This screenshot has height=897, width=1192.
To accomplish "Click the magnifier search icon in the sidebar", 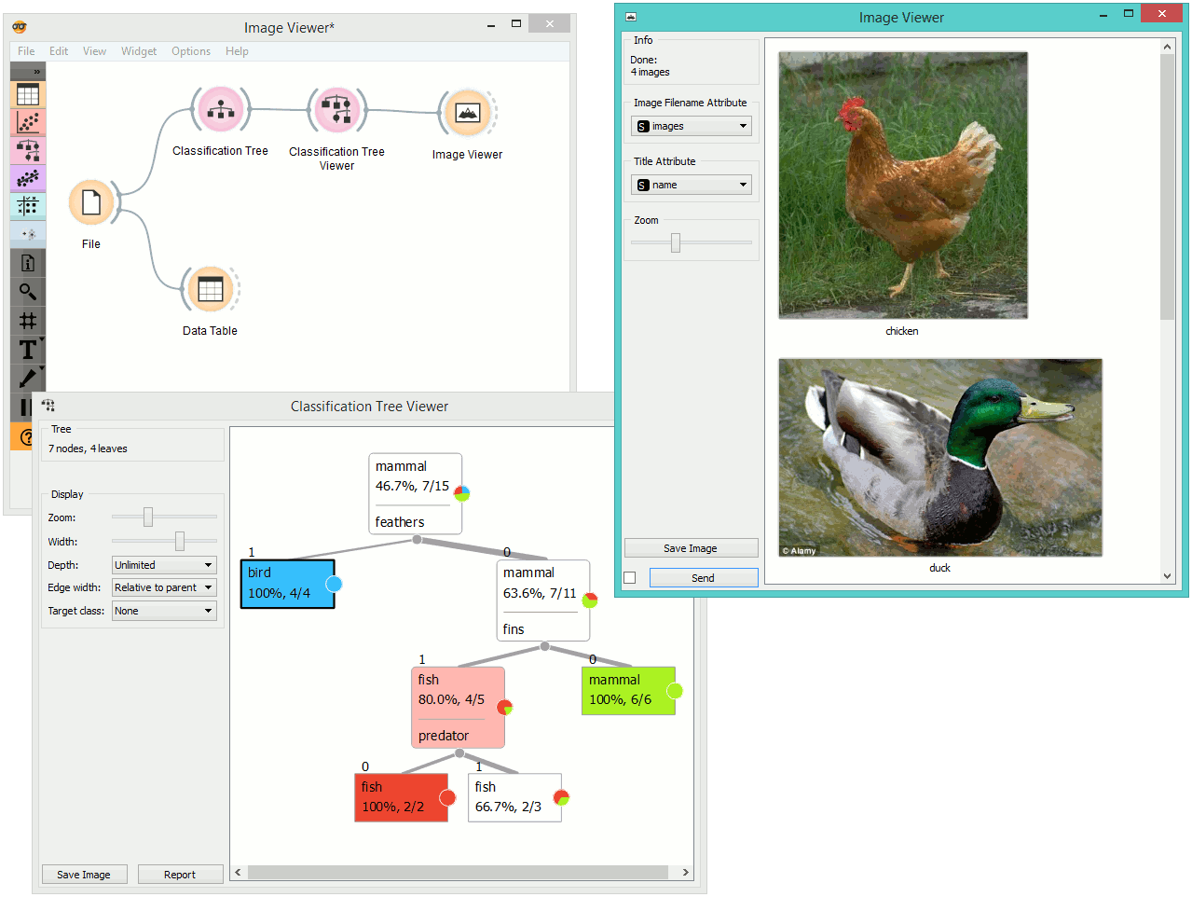I will [26, 291].
